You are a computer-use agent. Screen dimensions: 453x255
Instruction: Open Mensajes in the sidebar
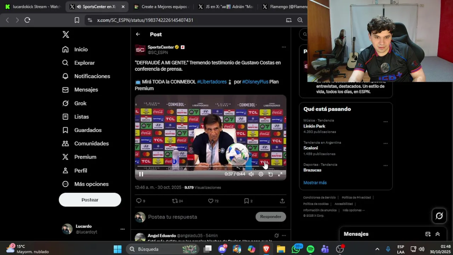click(80, 90)
